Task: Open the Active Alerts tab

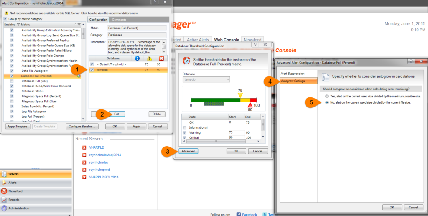Action: 198,40
